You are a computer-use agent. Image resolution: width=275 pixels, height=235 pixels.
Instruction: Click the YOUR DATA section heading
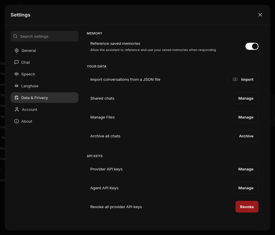[x=96, y=66]
